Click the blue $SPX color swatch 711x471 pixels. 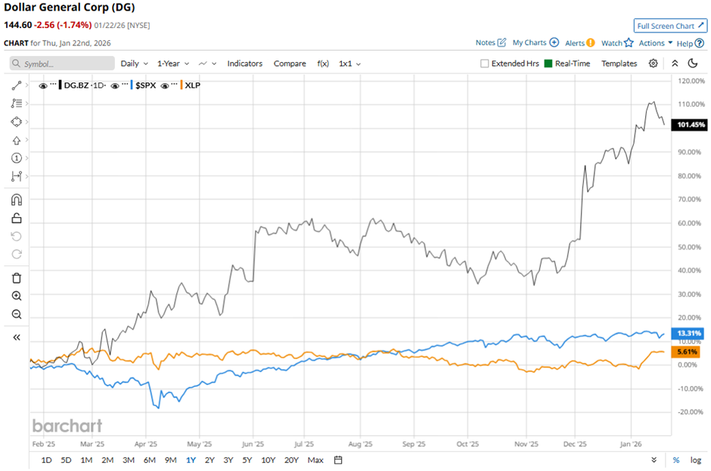(132, 85)
